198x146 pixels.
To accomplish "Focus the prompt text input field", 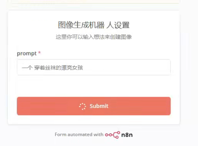I will (94, 67).
